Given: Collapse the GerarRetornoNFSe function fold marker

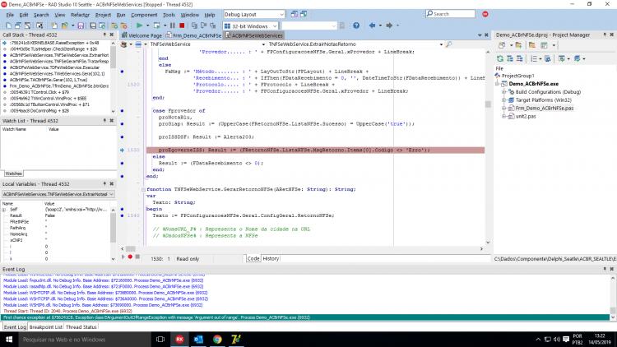Looking at the screenshot, I should pyautogui.click(x=143, y=189).
